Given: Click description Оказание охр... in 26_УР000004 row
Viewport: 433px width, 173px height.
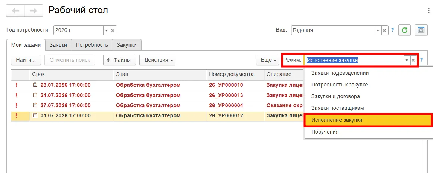Looking at the screenshot, I should click(285, 105).
